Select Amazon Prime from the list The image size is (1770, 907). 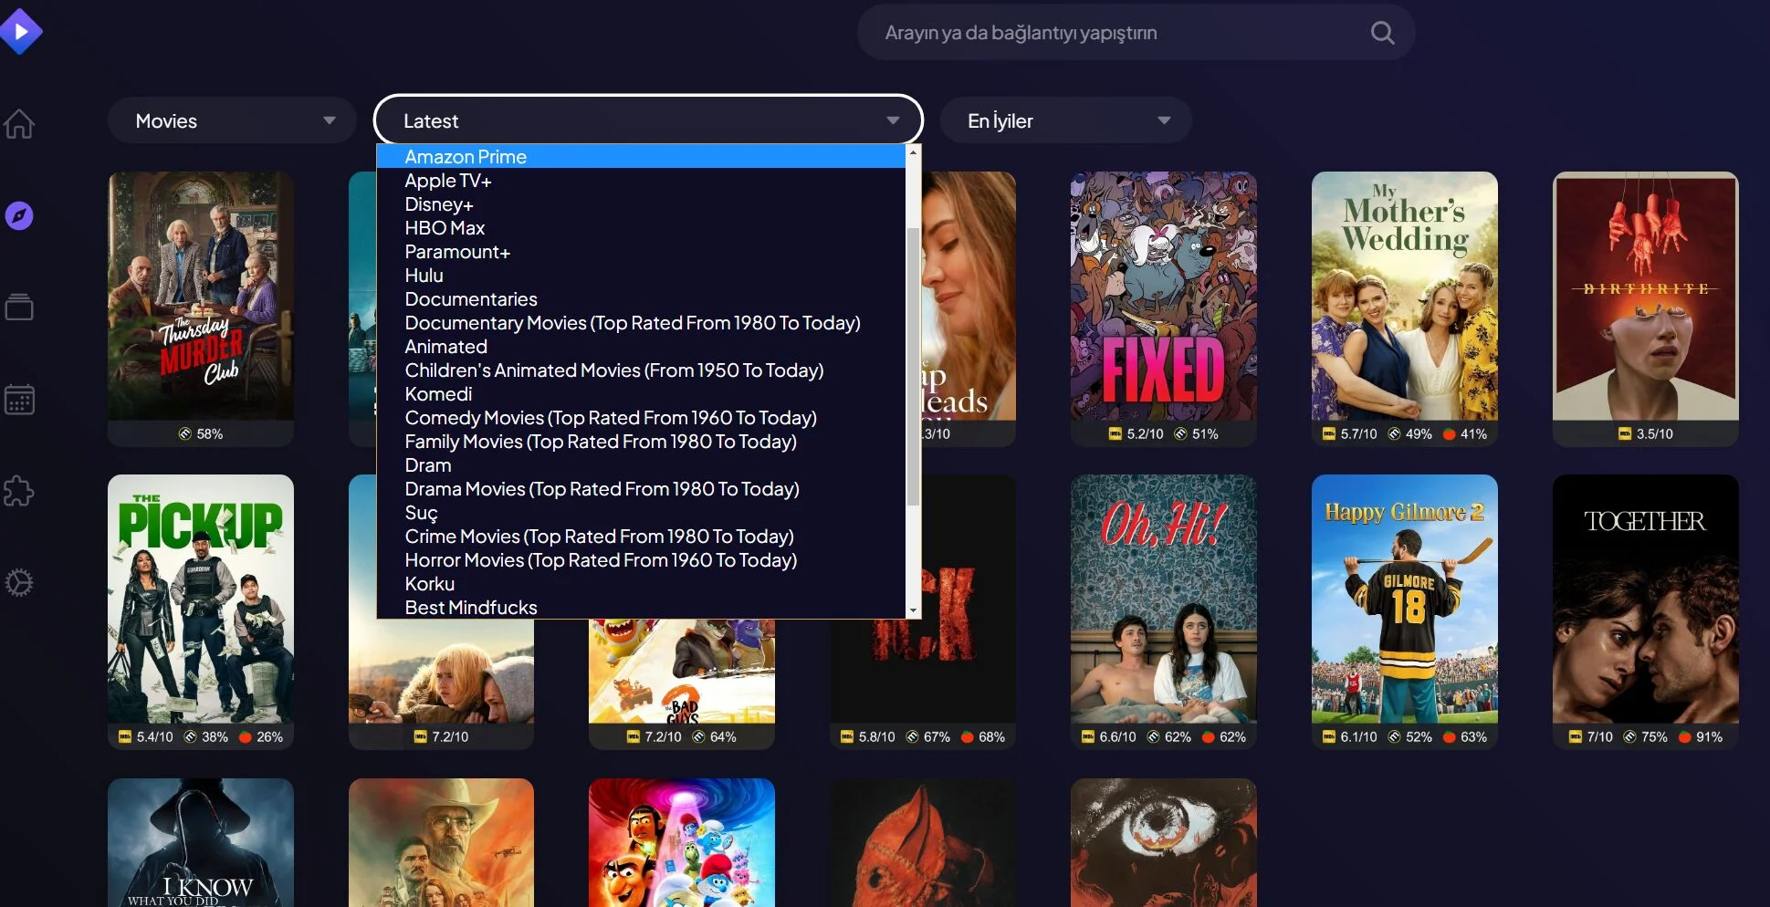[x=641, y=157]
